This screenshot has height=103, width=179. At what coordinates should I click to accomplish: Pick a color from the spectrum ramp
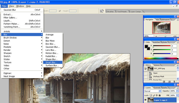tap(161, 58)
